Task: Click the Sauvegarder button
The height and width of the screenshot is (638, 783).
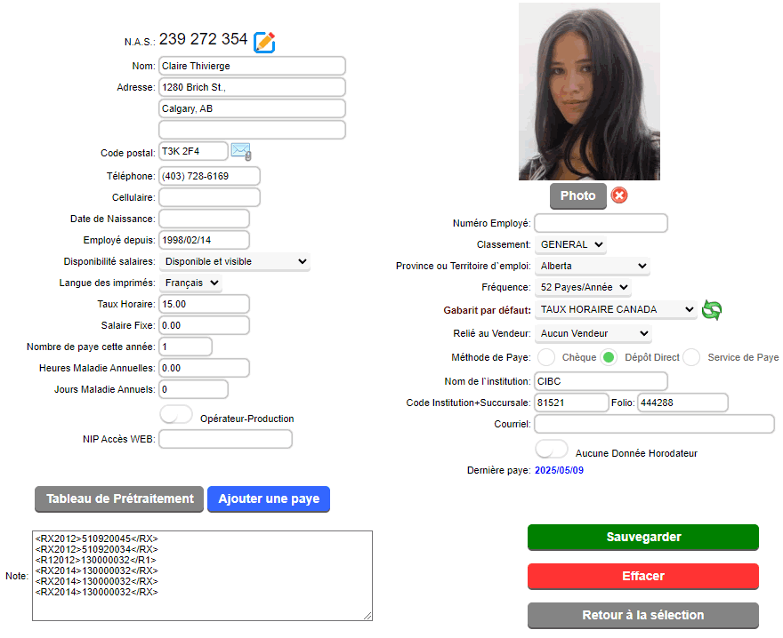Action: 643,538
